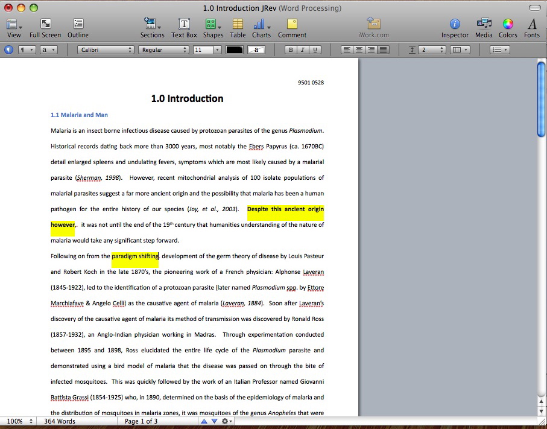Image resolution: width=547 pixels, height=429 pixels.
Task: Open the paragraph style dropdown
Action: coord(27,50)
